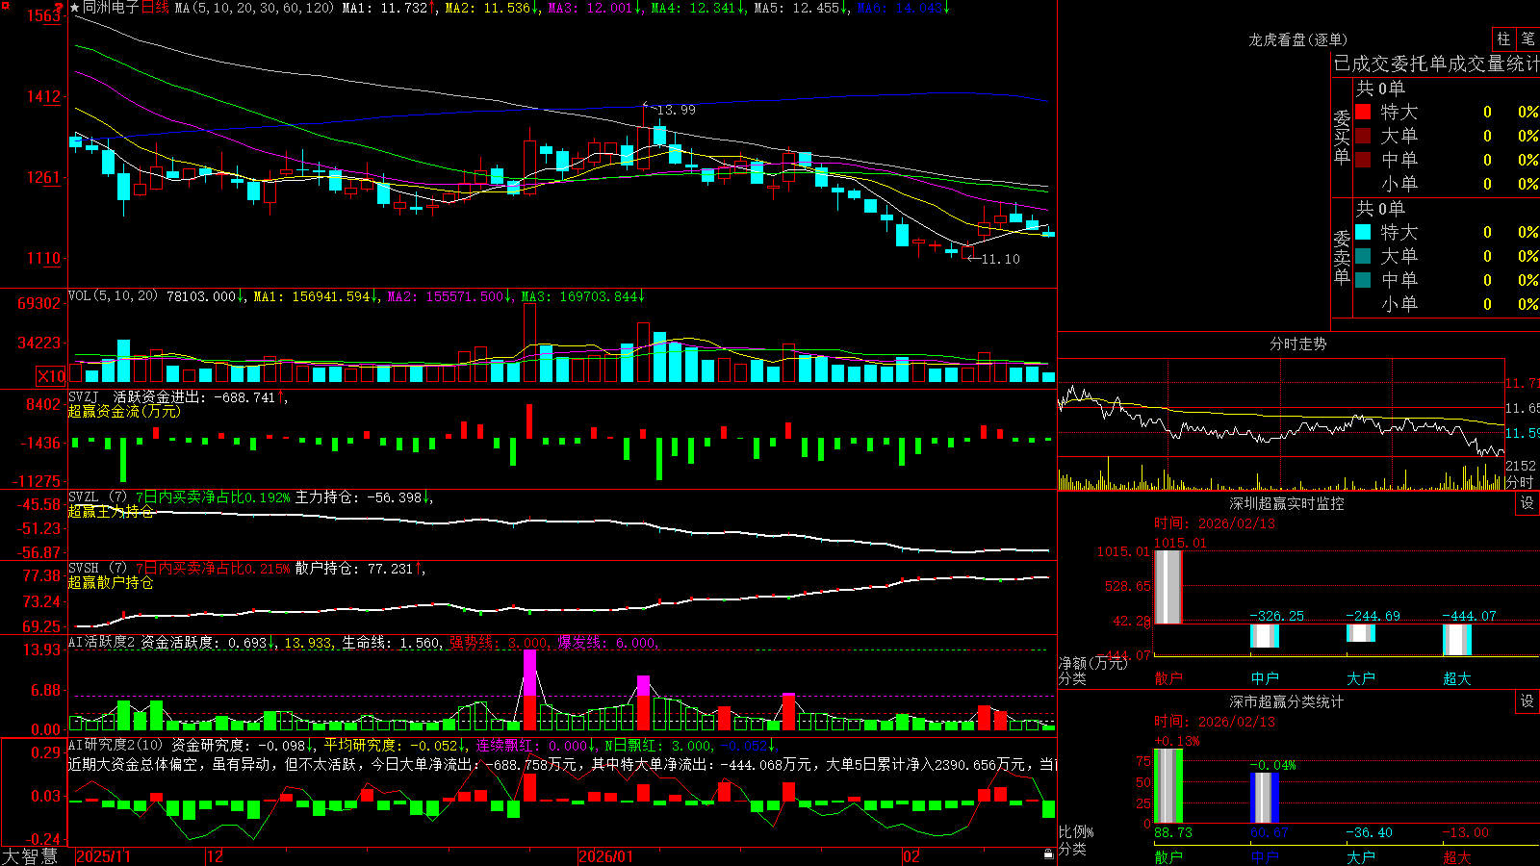Click the -13.00 超大 value in 分类统计
The image size is (1540, 866).
(1465, 832)
